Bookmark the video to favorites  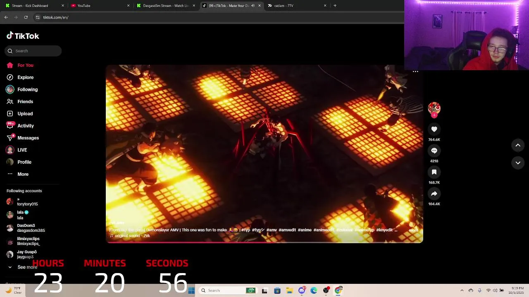tap(434, 172)
